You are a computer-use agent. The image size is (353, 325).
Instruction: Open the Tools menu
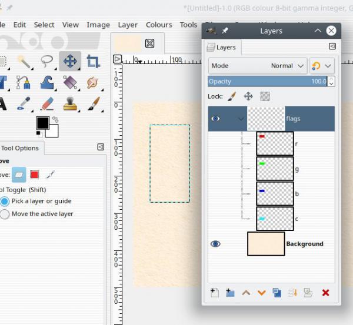188,25
